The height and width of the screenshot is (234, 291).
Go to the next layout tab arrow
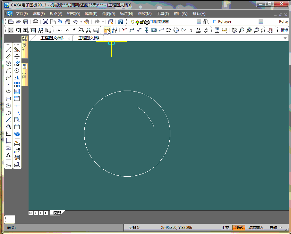(x=41, y=213)
